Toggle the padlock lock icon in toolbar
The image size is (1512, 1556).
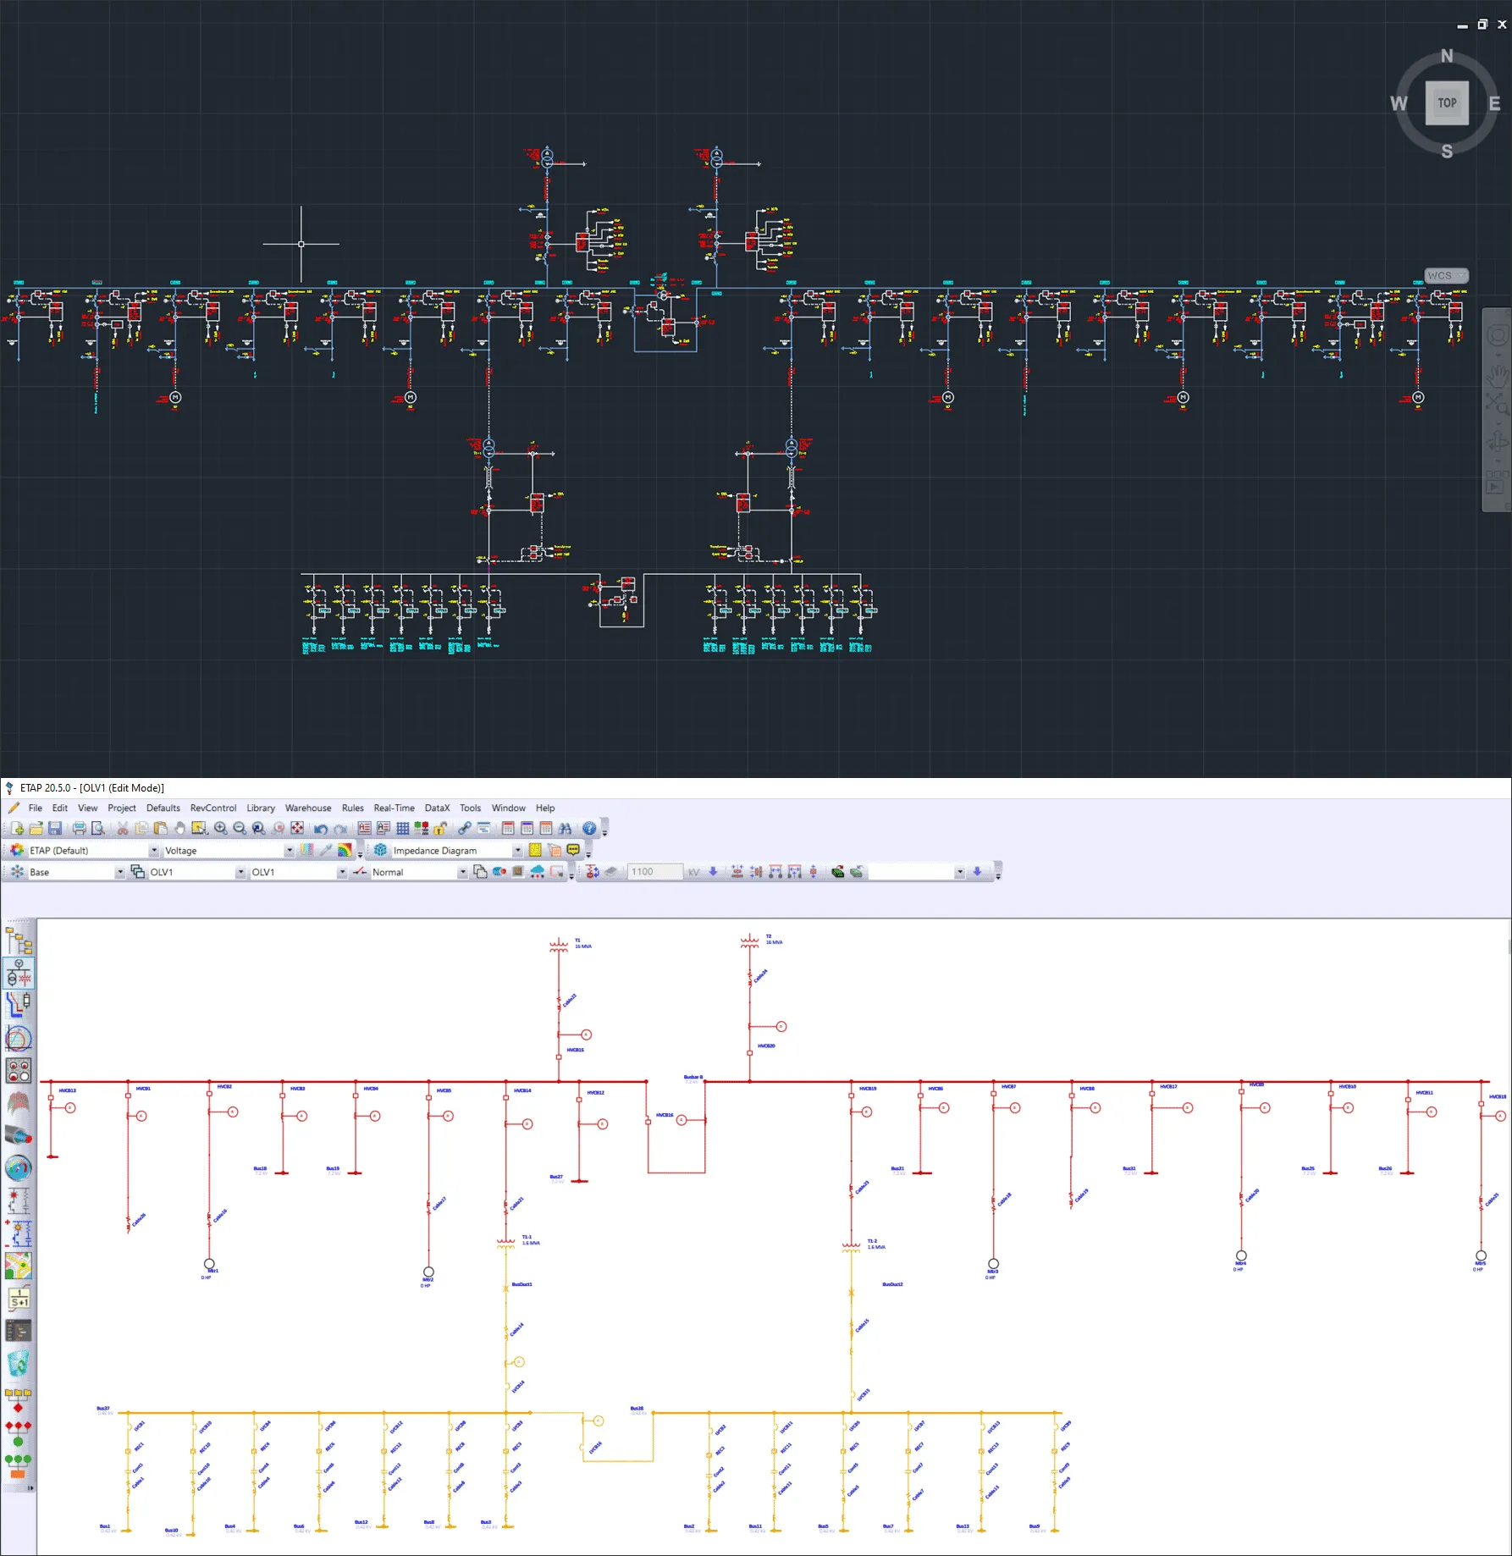coord(440,829)
